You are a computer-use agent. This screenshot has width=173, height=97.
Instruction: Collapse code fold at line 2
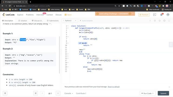click(68, 28)
